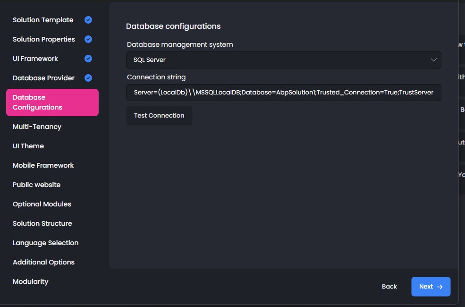Proceed with the Next button
This screenshot has width=465, height=307.
point(431,287)
